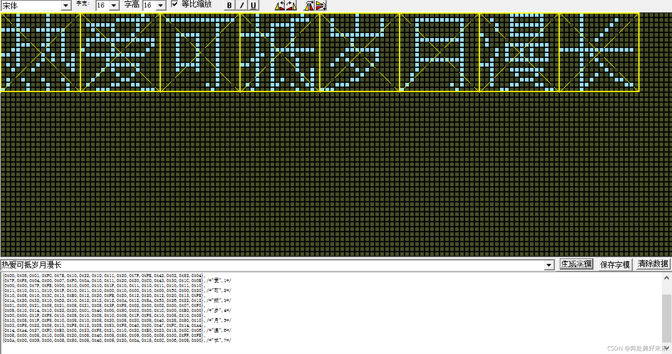Viewport: 672px width, 354px height.
Task: Click the 生成字模 button
Action: point(576,264)
